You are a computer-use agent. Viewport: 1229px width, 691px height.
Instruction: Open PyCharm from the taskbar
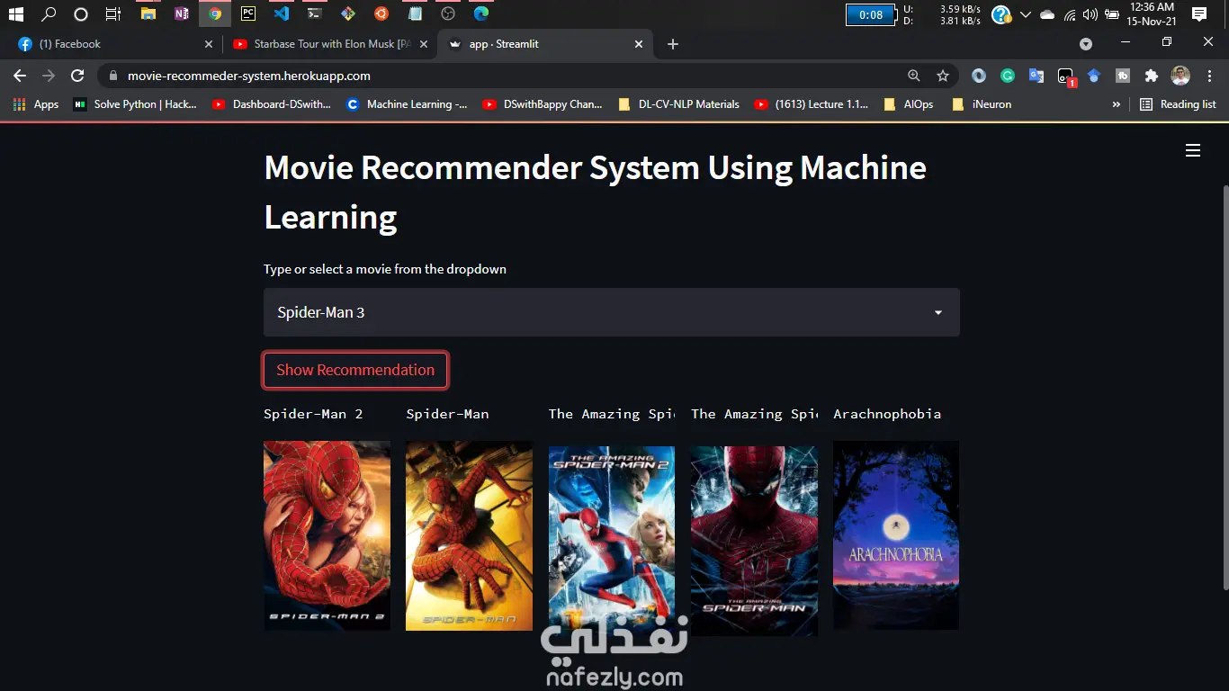coord(247,13)
